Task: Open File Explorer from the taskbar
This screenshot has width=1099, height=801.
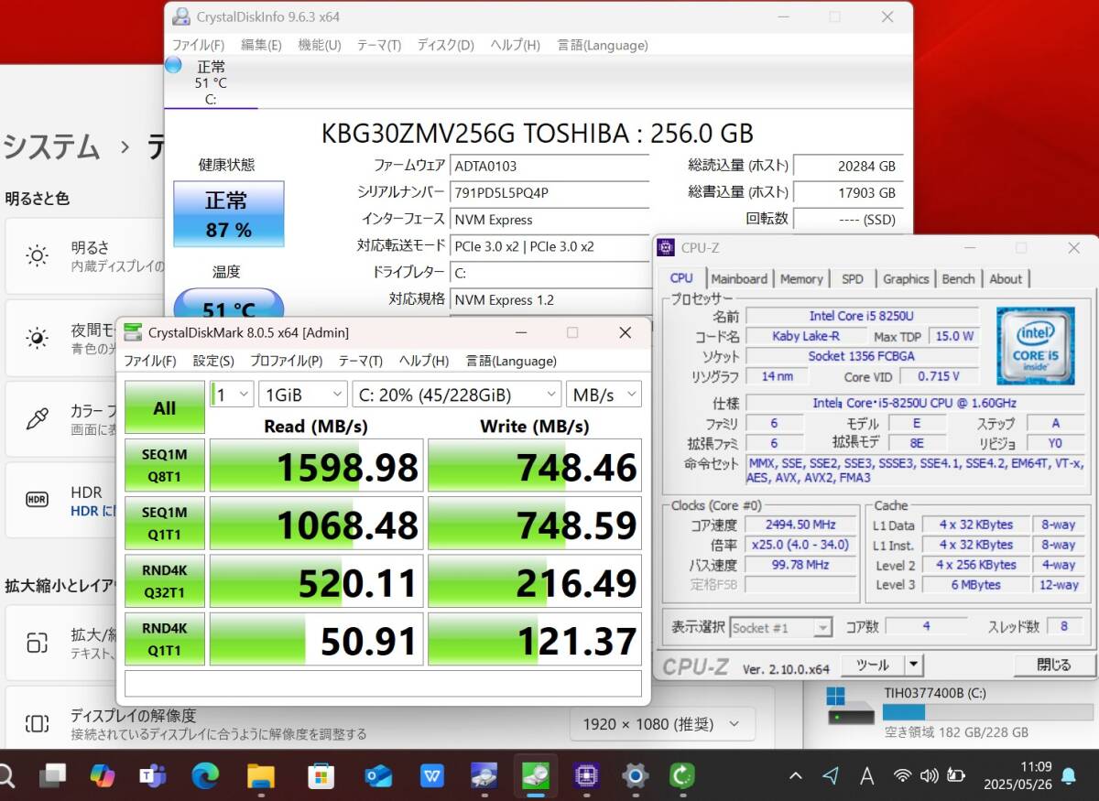Action: pyautogui.click(x=261, y=776)
